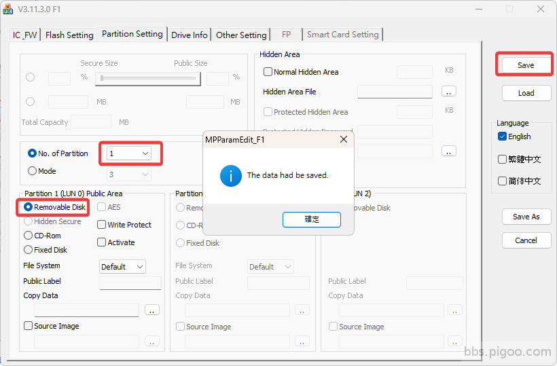Toggle the English language checkbox
Image resolution: width=557 pixels, height=366 pixels.
click(502, 136)
